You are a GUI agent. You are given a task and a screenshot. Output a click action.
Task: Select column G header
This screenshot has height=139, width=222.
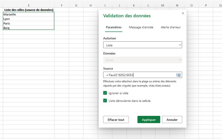click(x=76, y=6)
